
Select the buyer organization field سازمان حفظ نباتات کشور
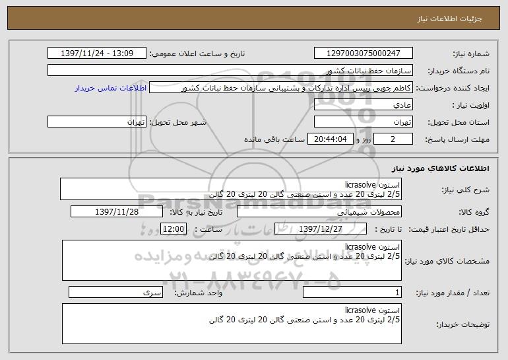pyautogui.click(x=230, y=70)
